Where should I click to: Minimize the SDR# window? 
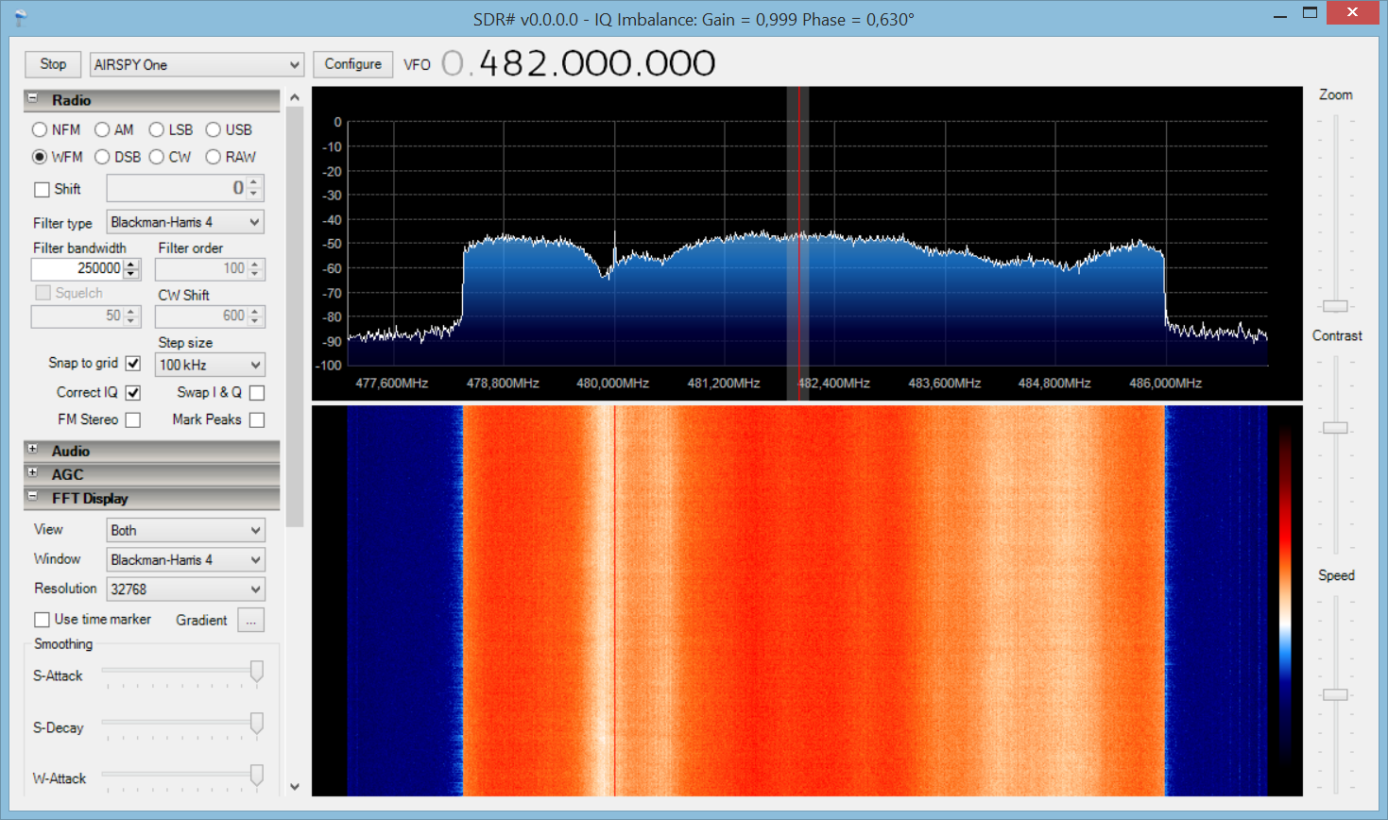pyautogui.click(x=1280, y=14)
